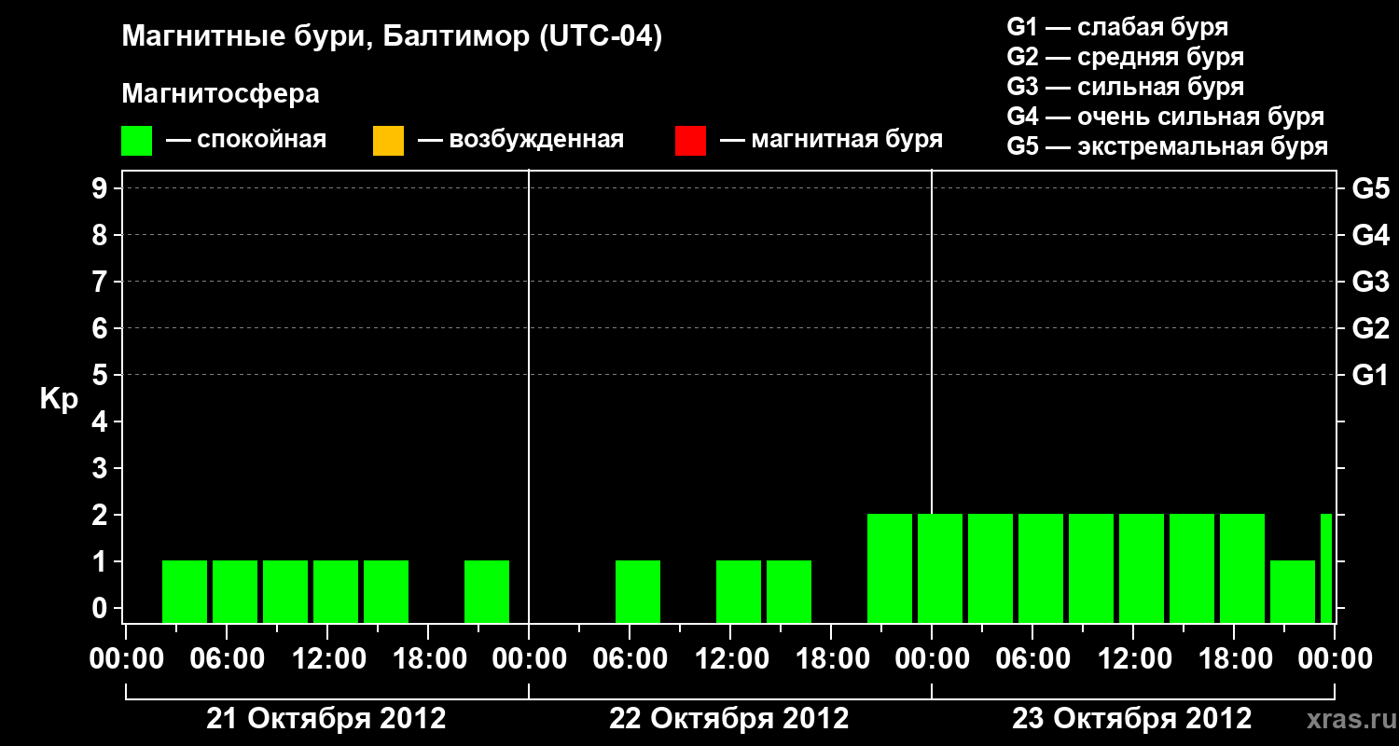1399x746 pixels.
Task: Select the chart title 'Магнитные бури, Балтимор (UTC-04)'
Action: click(x=392, y=37)
